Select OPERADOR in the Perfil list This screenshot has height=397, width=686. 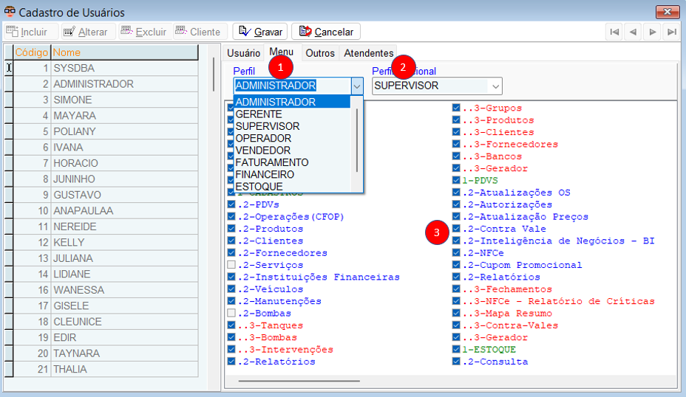(292, 139)
